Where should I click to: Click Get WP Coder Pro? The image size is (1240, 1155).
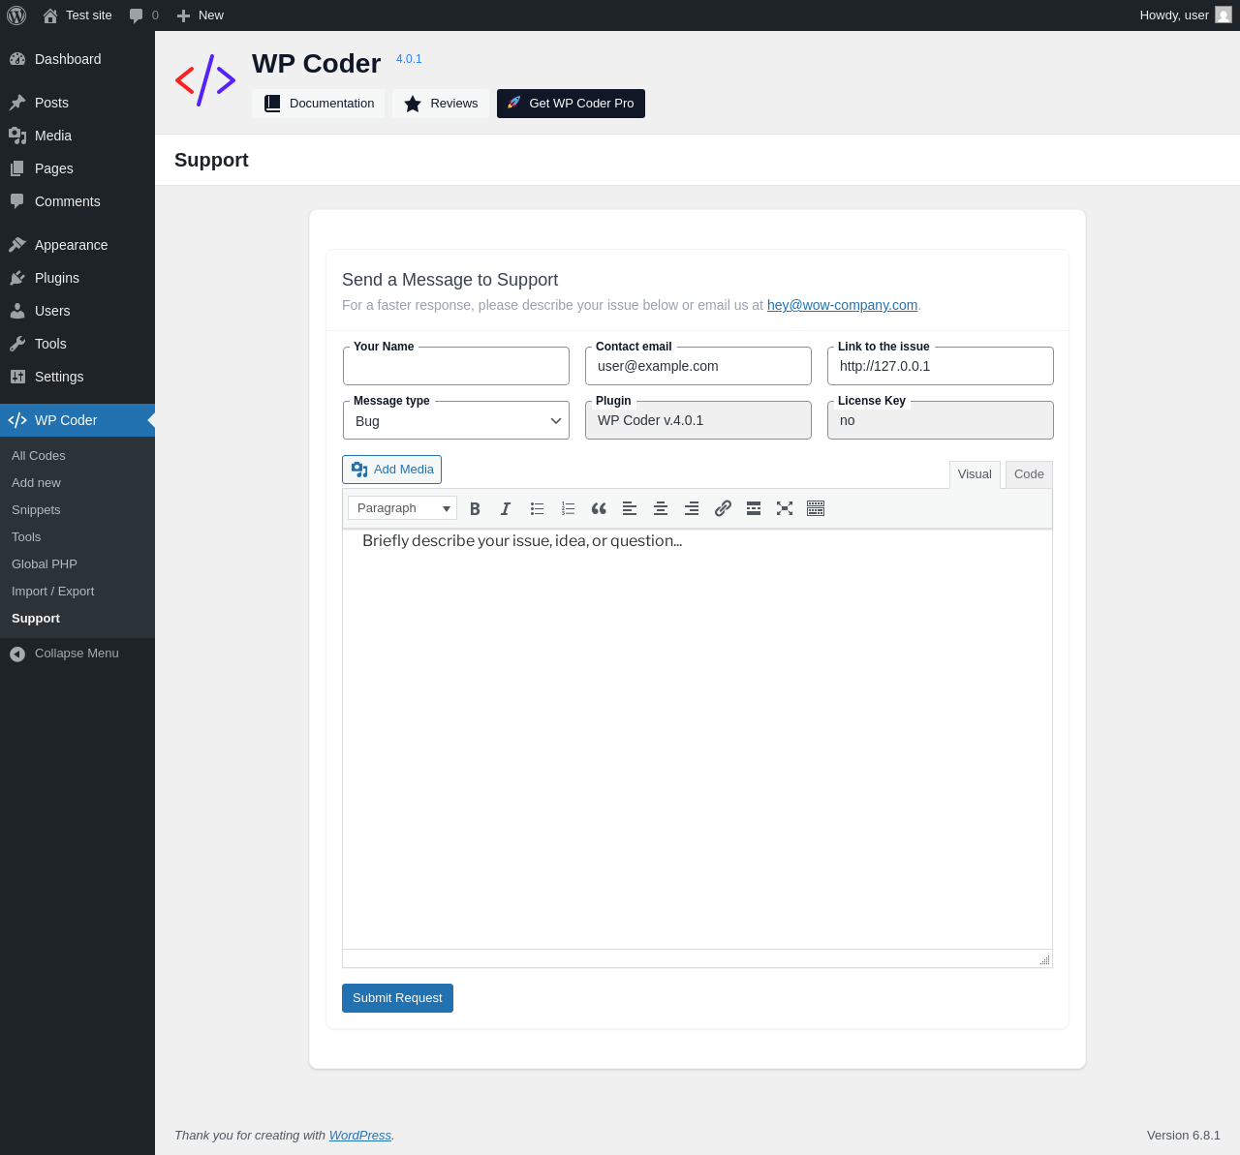571,104
